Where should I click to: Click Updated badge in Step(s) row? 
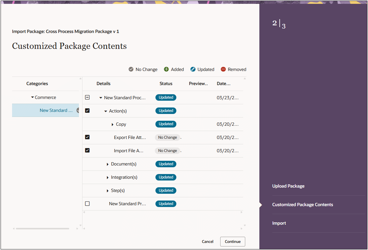click(x=166, y=190)
